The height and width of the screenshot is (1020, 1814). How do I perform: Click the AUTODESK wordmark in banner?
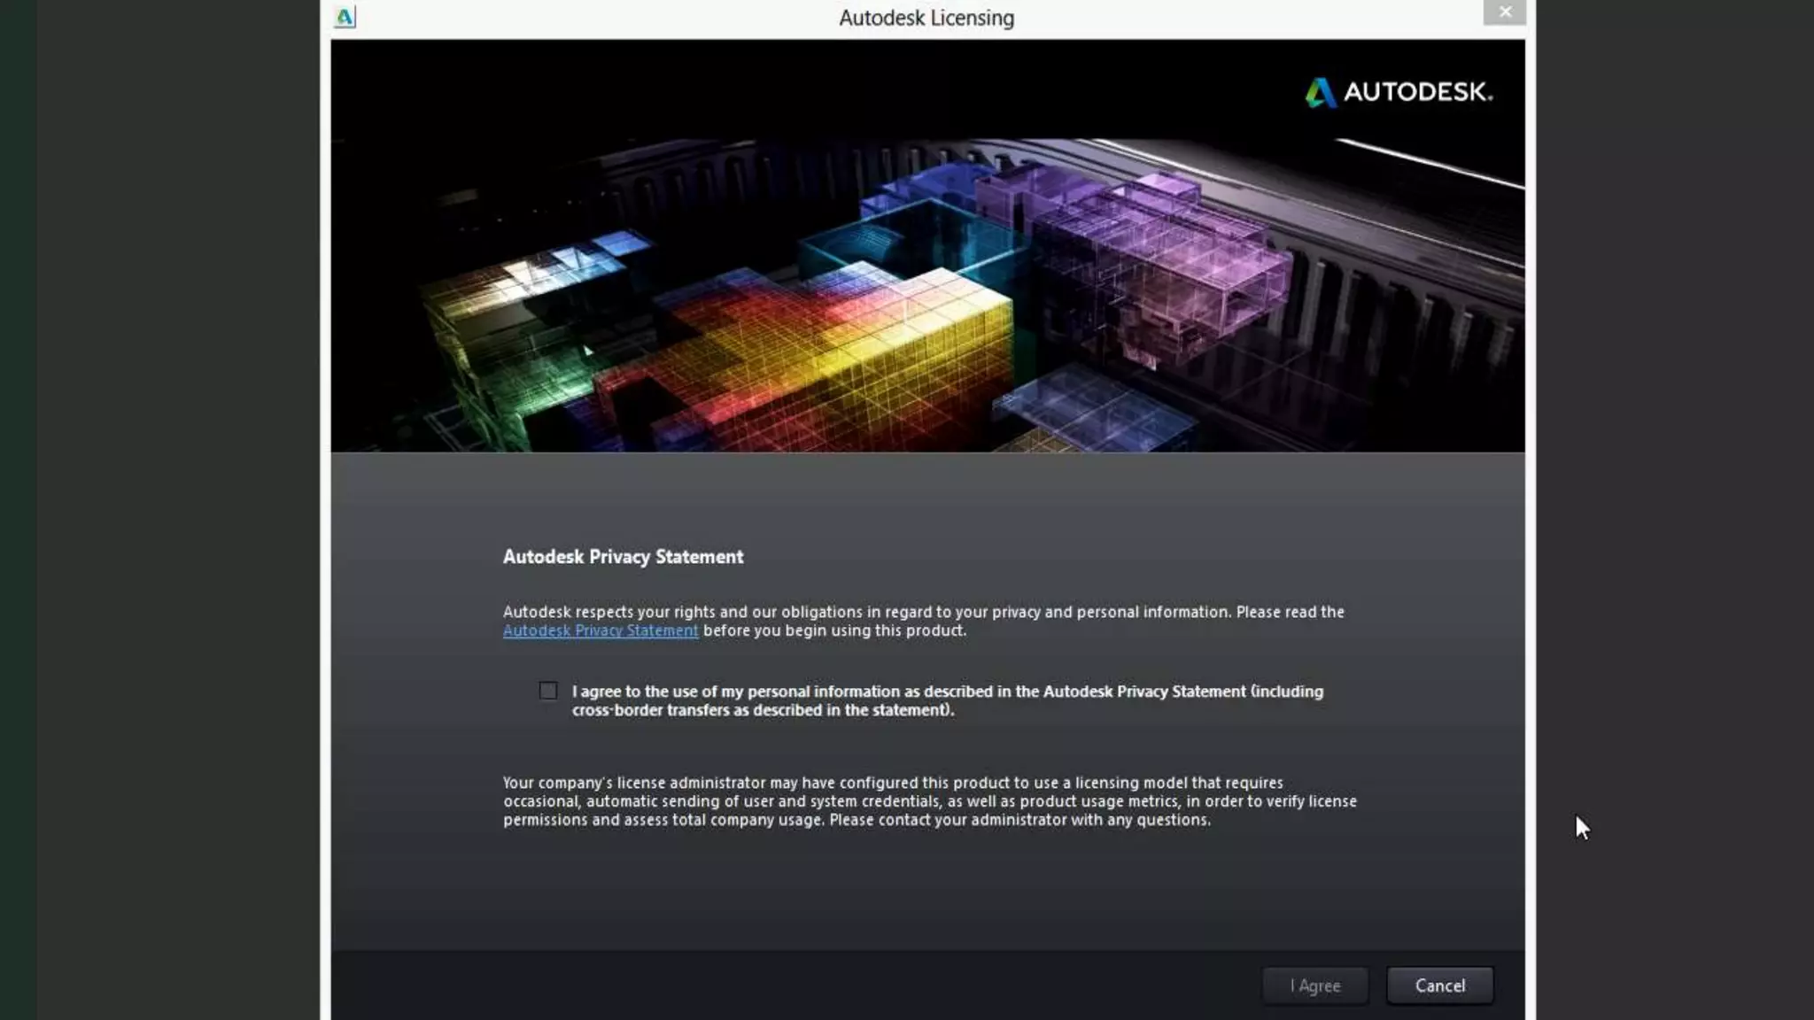pyautogui.click(x=1417, y=92)
